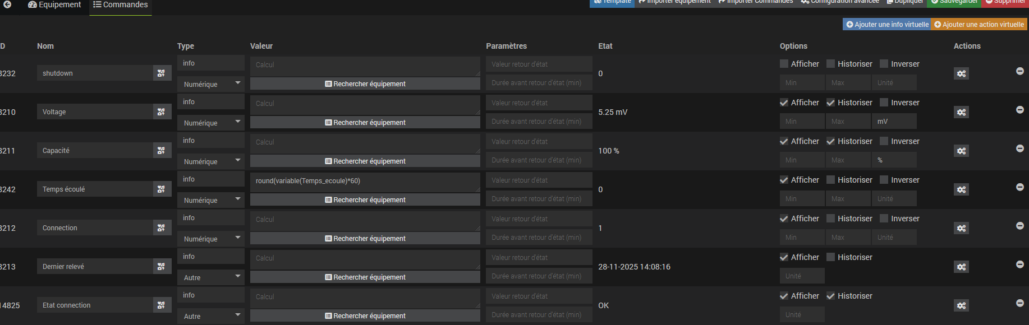Open Numérique subtype dropdown for Capacité

[211, 161]
